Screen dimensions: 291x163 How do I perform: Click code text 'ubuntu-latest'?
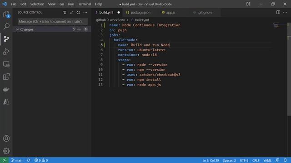pyautogui.click(x=151, y=50)
